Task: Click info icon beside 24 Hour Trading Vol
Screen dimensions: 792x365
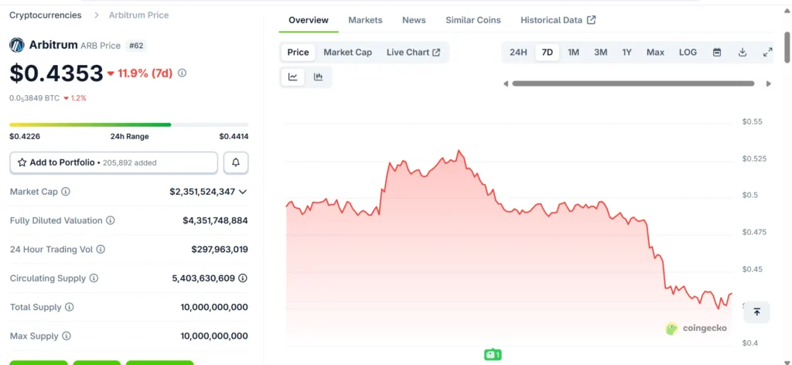Action: (101, 250)
